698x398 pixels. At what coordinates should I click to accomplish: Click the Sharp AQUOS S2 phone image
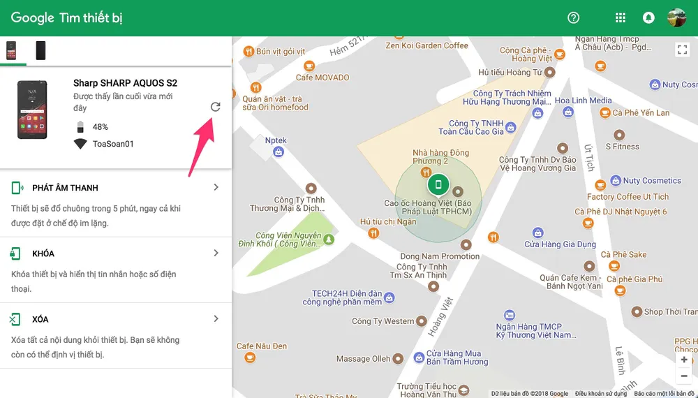tap(33, 109)
